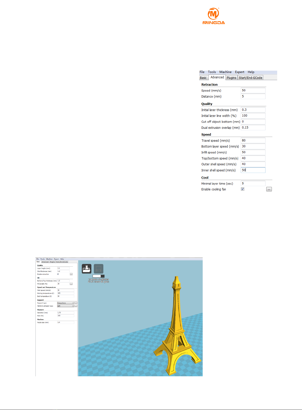Toggle the Enable retraction checkbox
Image resolution: width=302 pixels, height=410 pixels.
click(58, 274)
